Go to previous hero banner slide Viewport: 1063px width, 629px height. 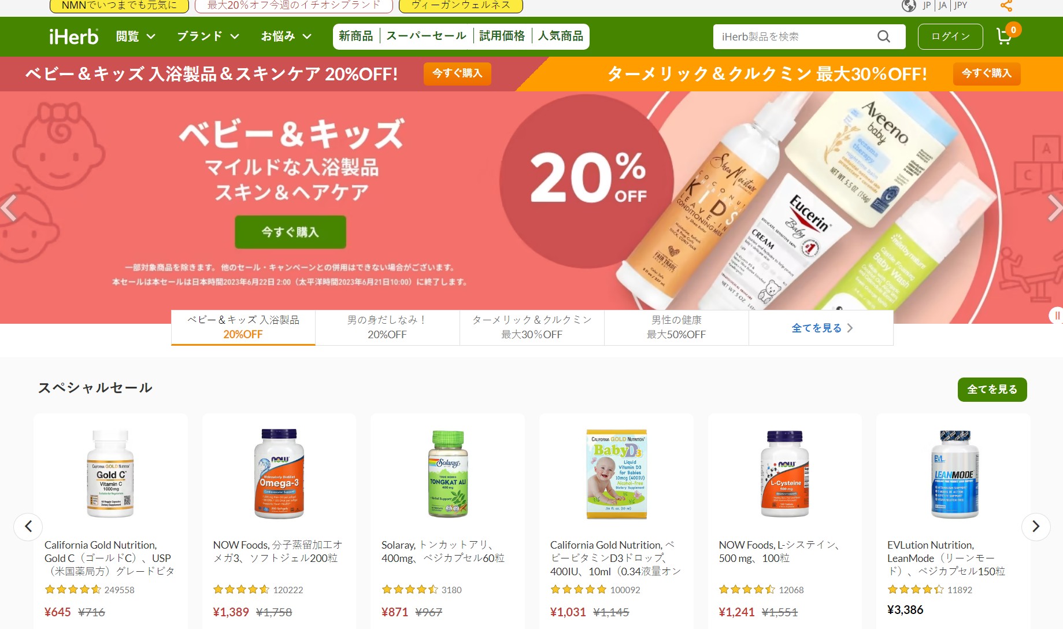pos(9,208)
